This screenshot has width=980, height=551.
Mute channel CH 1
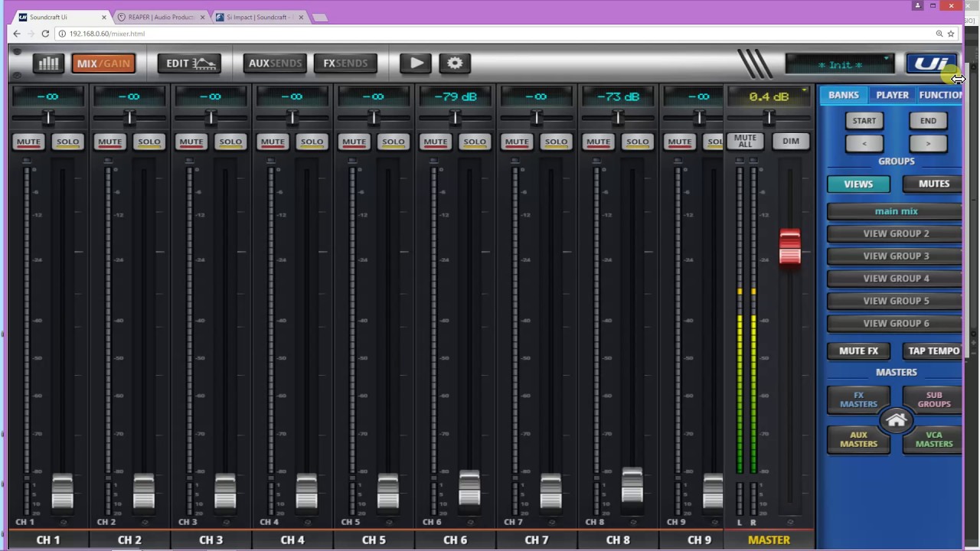[28, 142]
